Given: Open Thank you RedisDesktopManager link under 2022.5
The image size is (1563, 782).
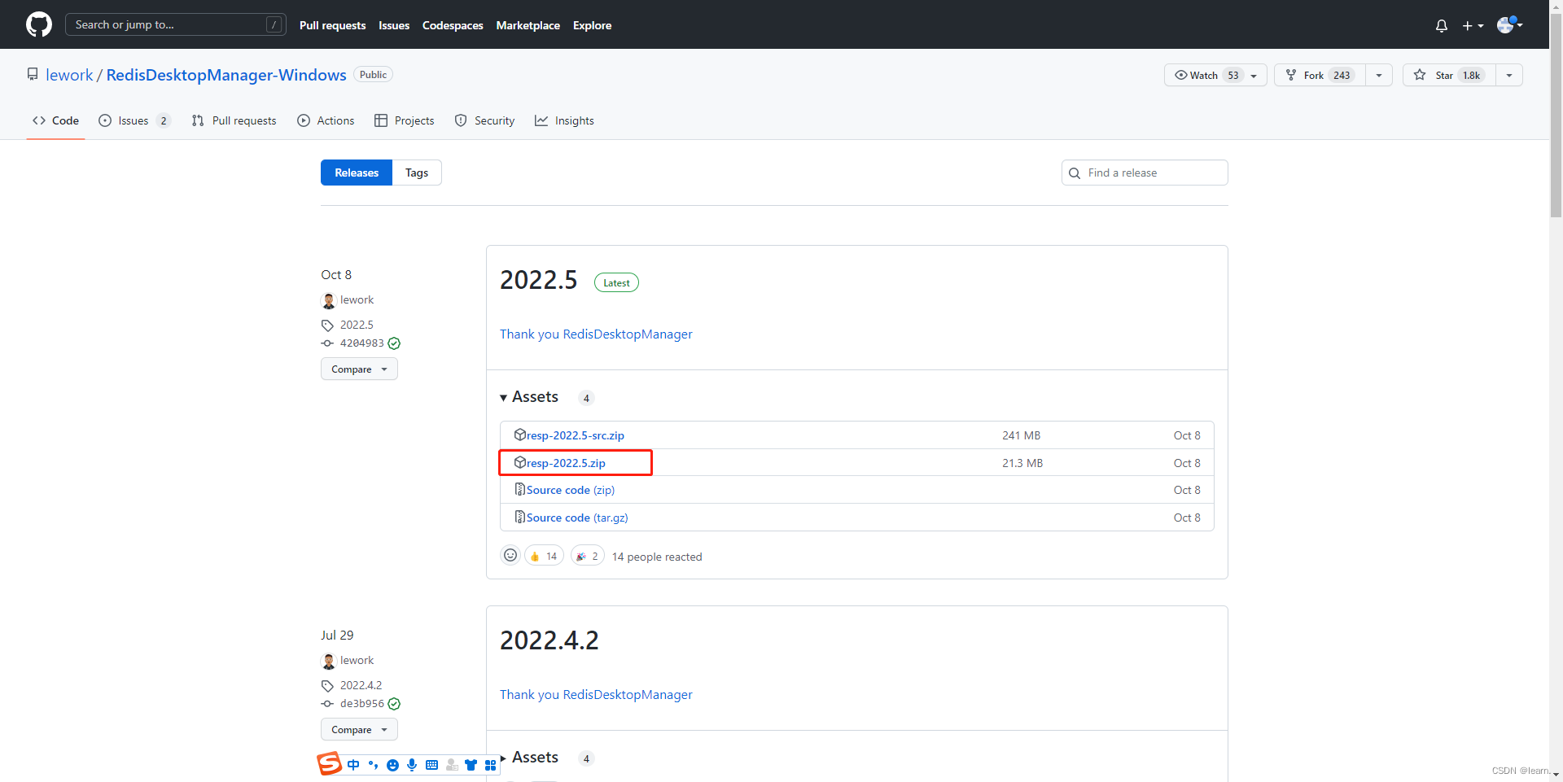Looking at the screenshot, I should pos(596,334).
